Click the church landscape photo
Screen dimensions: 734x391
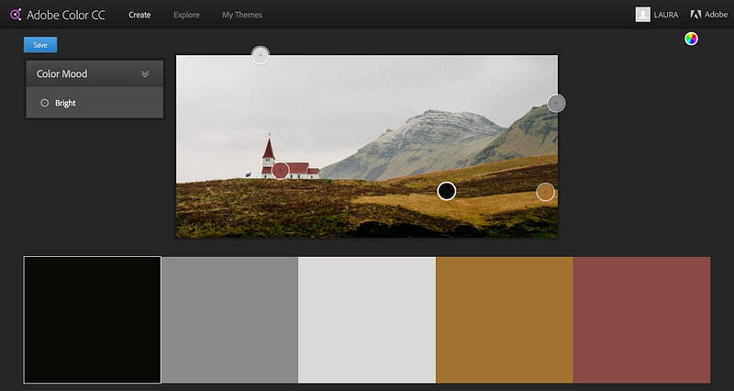coord(366,147)
